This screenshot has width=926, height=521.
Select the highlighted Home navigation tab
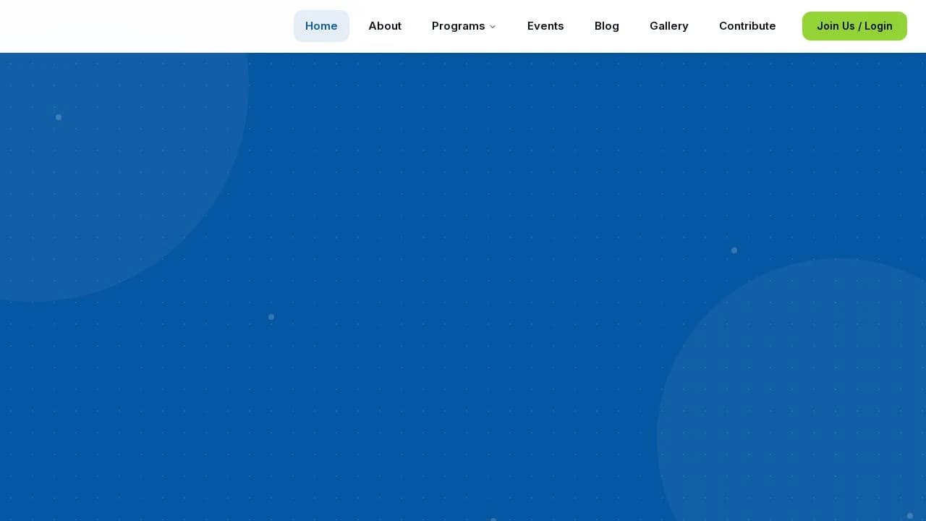[x=321, y=26]
